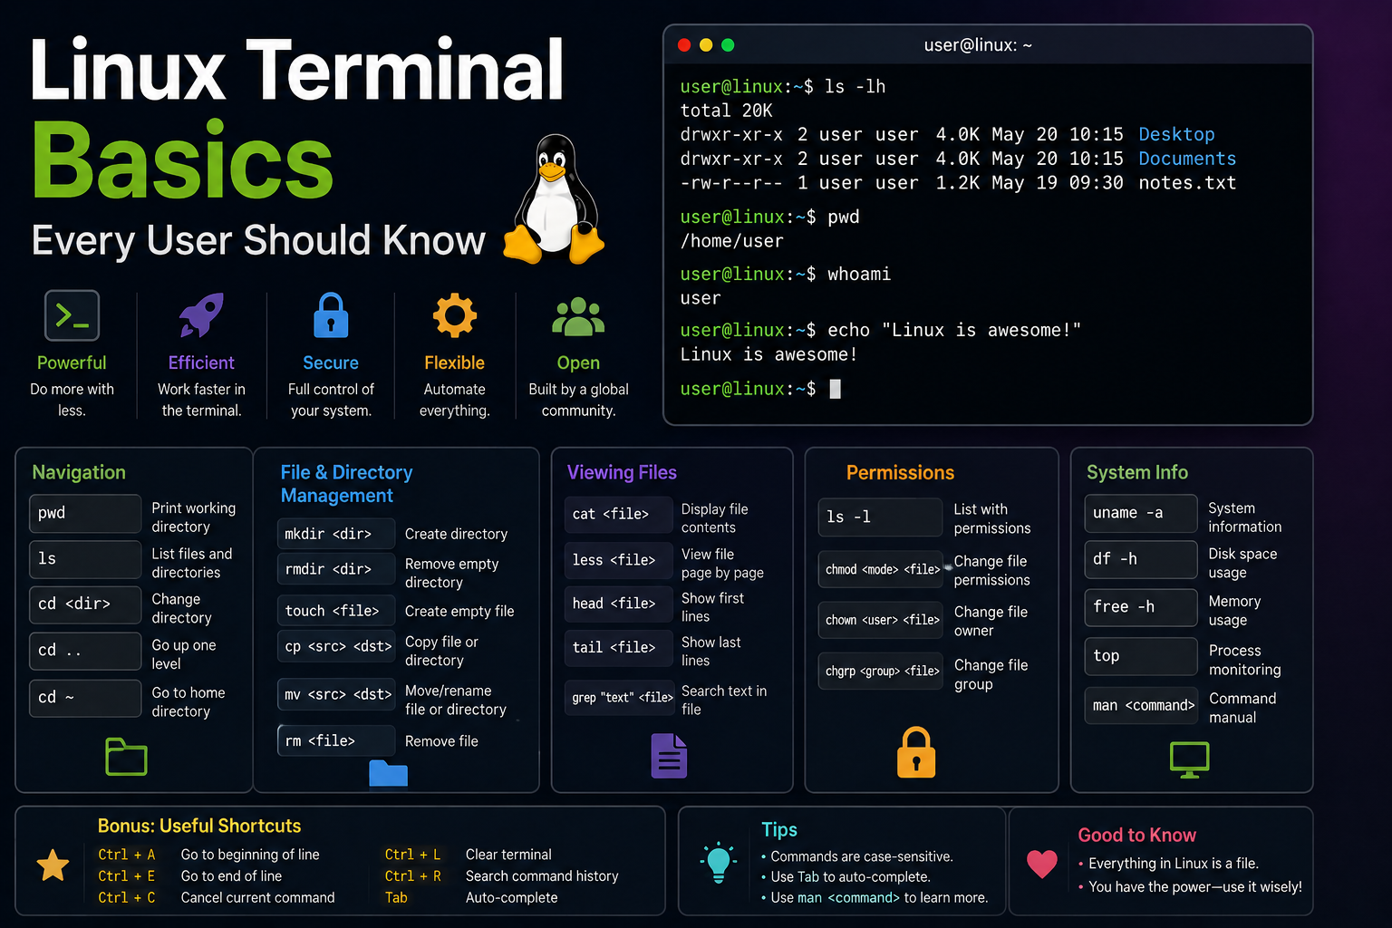Click the gold star beside Useful Shortcuts

(53, 865)
